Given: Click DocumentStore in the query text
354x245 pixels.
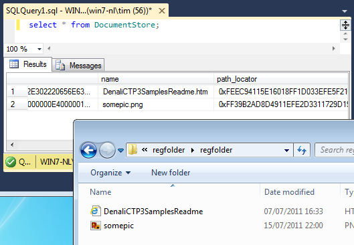Looking at the screenshot, I should 125,25.
